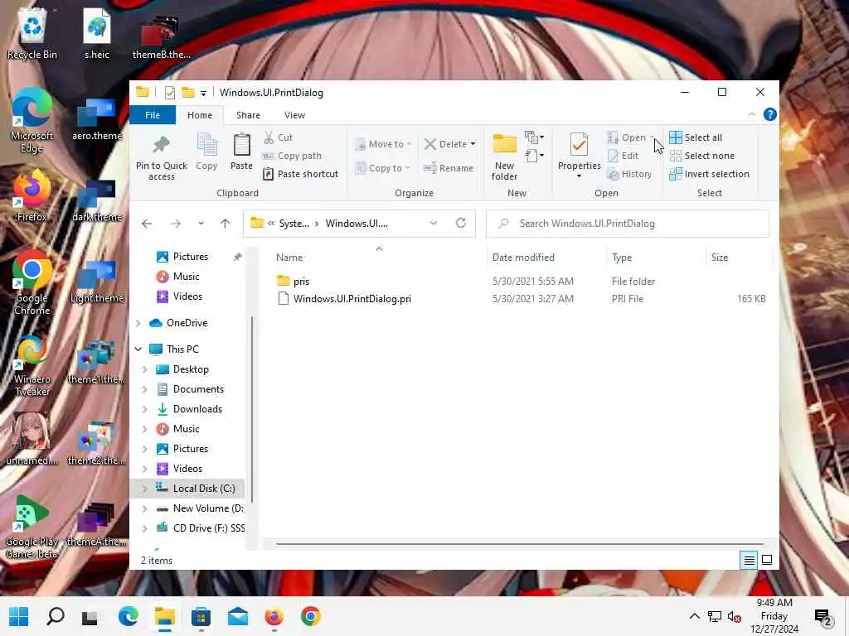The image size is (849, 636).
Task: Go forward with the right arrow
Action: point(176,224)
